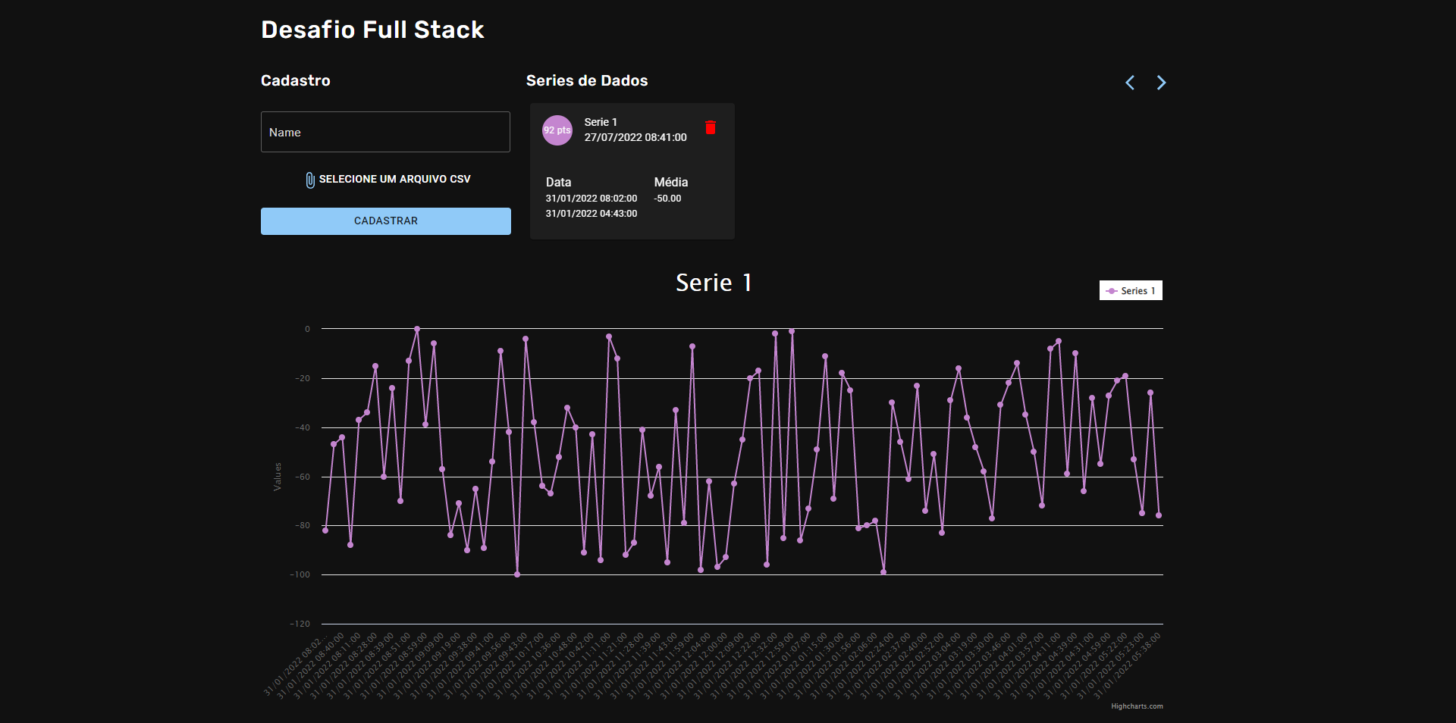
Task: Click the red trash icon for Serie 1
Action: (711, 127)
